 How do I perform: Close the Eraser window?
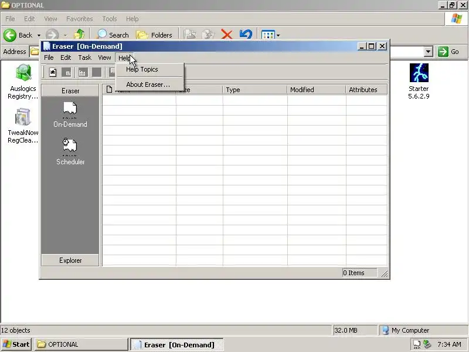(382, 46)
